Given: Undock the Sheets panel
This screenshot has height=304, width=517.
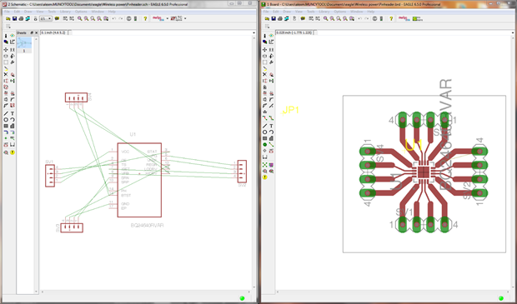Looking at the screenshot, I should click(32, 33).
